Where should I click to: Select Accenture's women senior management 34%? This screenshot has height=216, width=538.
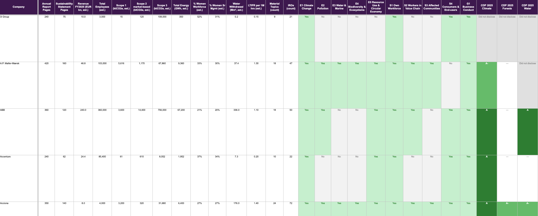coord(217,178)
